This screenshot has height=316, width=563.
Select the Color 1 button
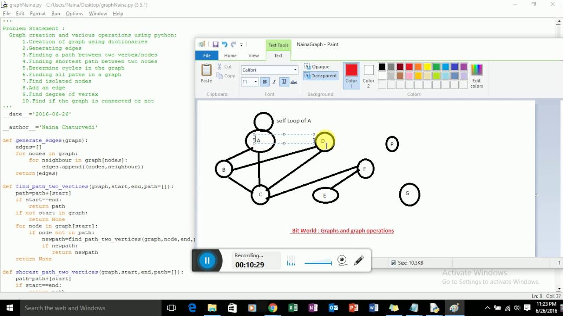pyautogui.click(x=351, y=75)
